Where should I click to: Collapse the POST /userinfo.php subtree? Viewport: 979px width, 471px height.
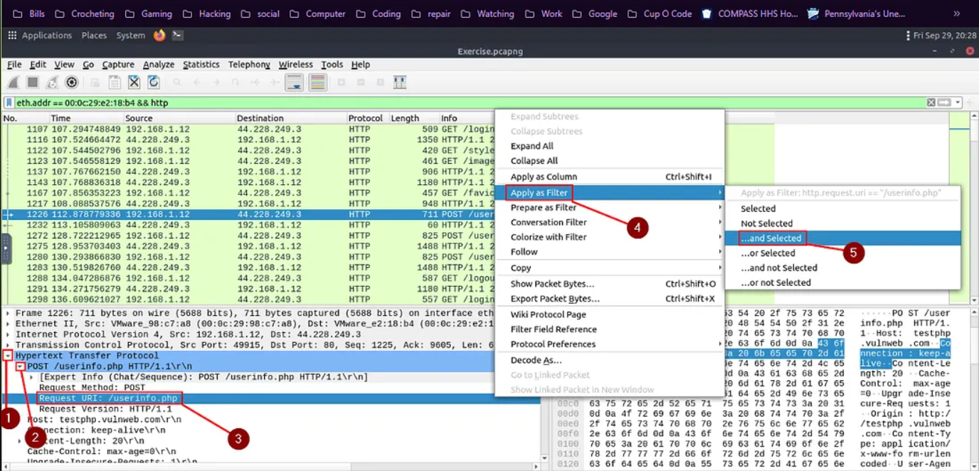click(21, 366)
